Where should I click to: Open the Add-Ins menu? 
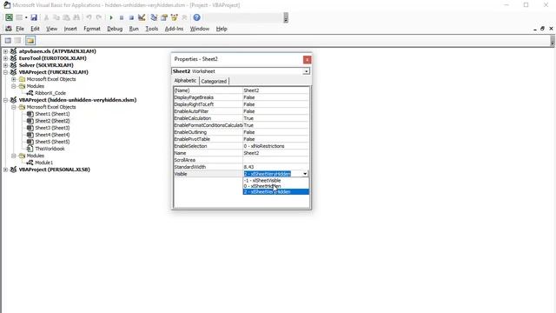[x=174, y=29]
